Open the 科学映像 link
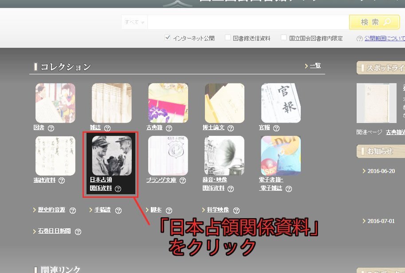The image size is (405, 273). pos(218,210)
